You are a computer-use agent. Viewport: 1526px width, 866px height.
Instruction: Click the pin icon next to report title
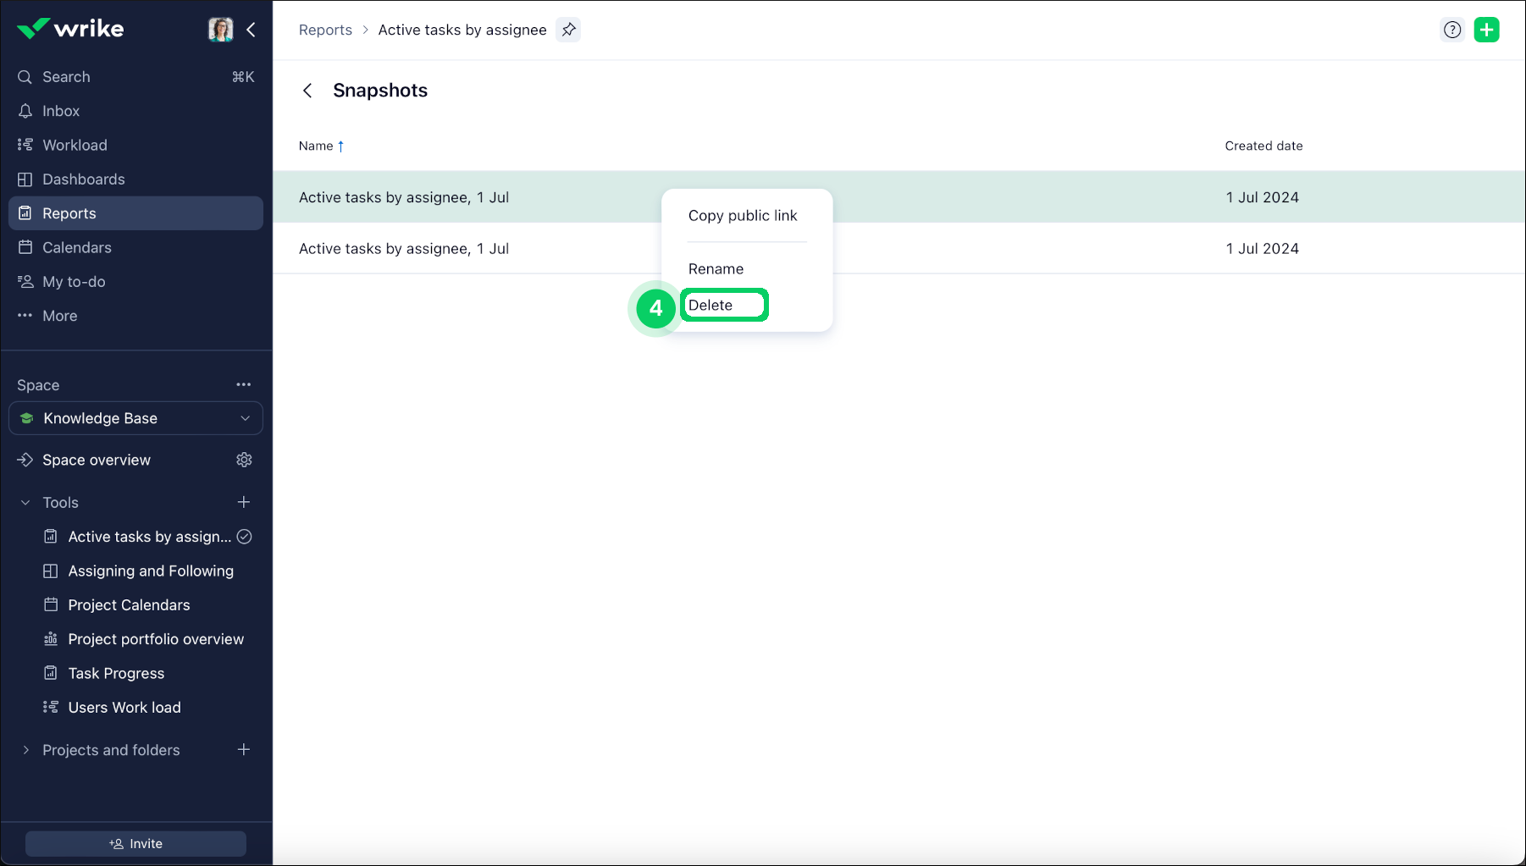pyautogui.click(x=568, y=30)
